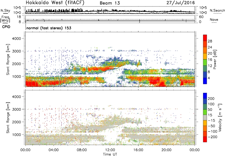Viewport: 225px width, 156px height.
Task: Select the "N.Sky" legend label
Action: 5,10
